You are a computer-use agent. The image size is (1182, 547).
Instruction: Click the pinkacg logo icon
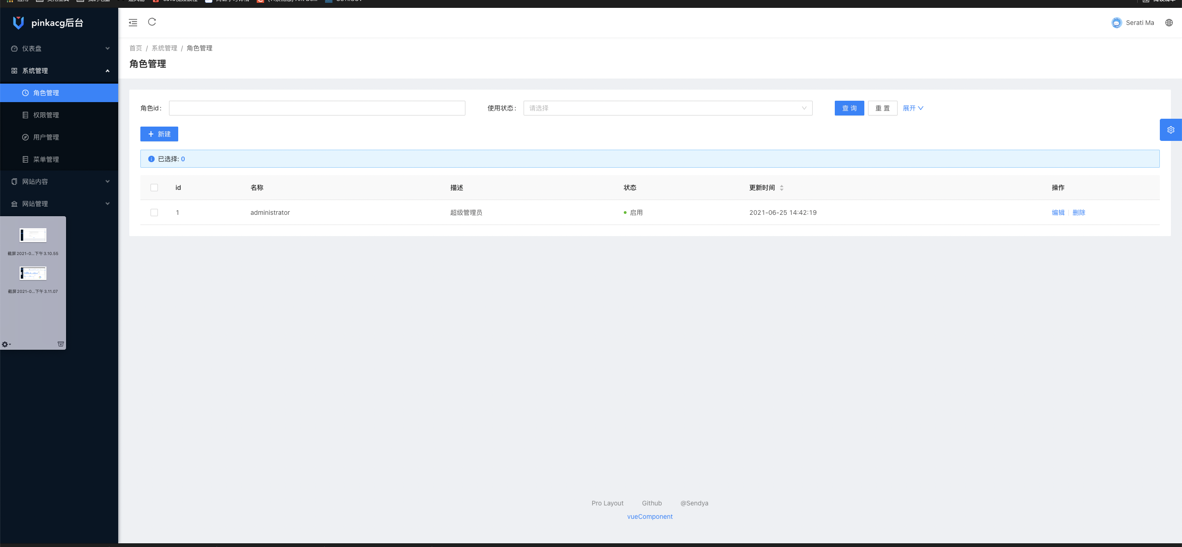tap(18, 23)
